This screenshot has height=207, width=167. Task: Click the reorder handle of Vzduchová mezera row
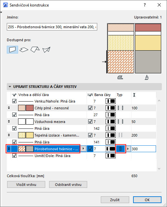click(9, 121)
